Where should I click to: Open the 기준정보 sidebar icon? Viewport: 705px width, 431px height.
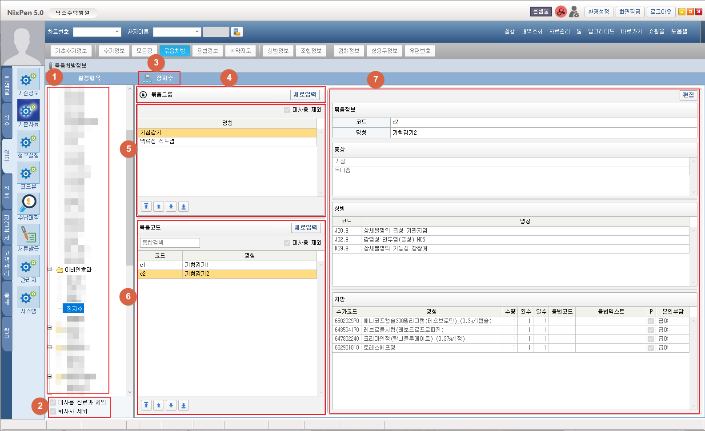tap(28, 82)
